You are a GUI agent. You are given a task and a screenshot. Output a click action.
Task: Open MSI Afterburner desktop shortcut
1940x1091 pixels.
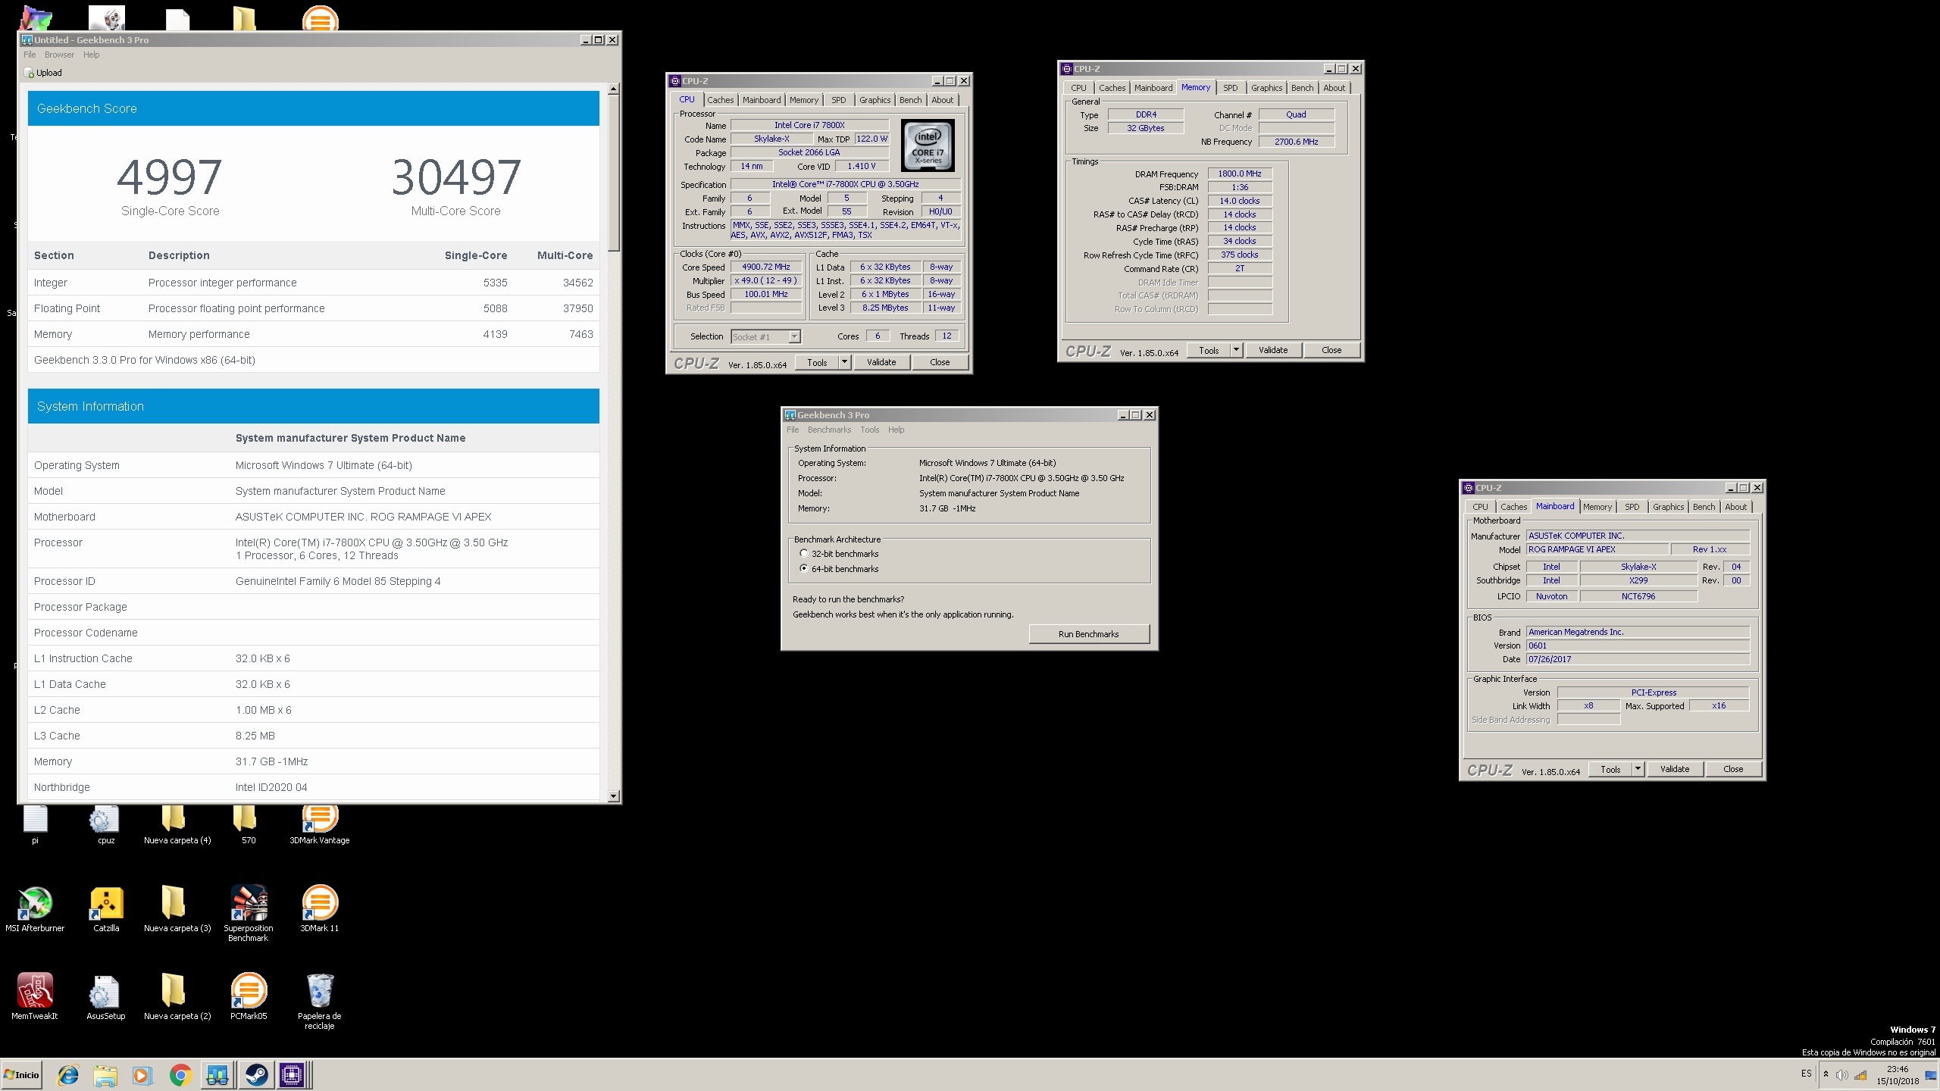pyautogui.click(x=35, y=908)
